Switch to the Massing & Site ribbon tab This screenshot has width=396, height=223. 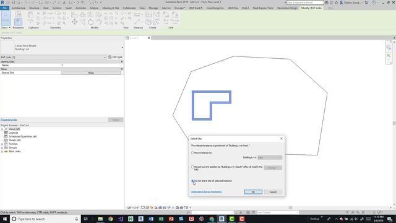tap(111, 8)
